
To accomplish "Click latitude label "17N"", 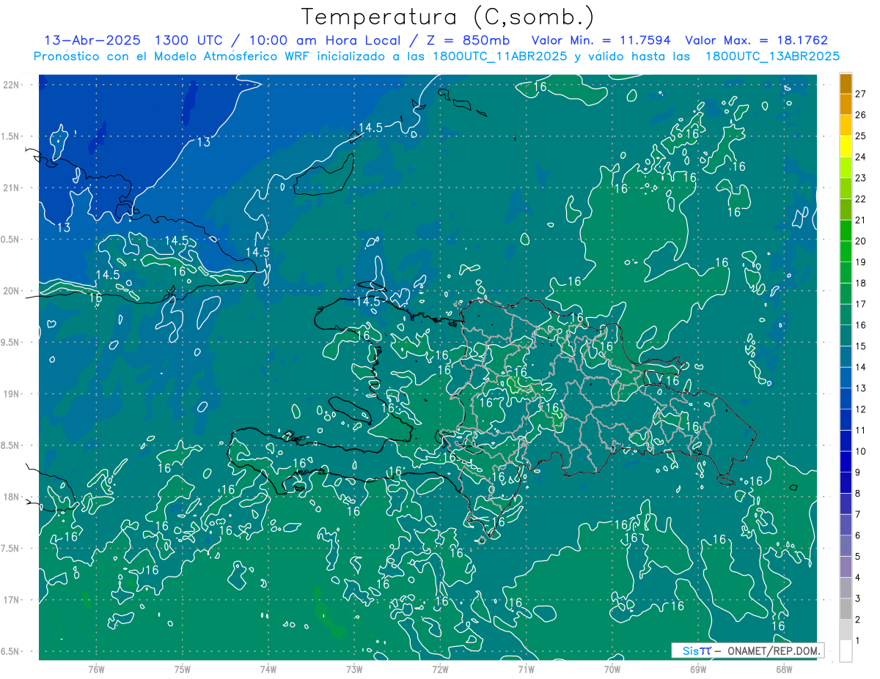I will point(12,600).
